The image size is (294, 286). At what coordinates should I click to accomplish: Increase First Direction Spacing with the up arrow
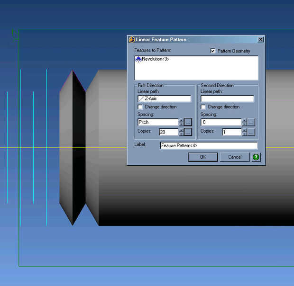click(181, 120)
